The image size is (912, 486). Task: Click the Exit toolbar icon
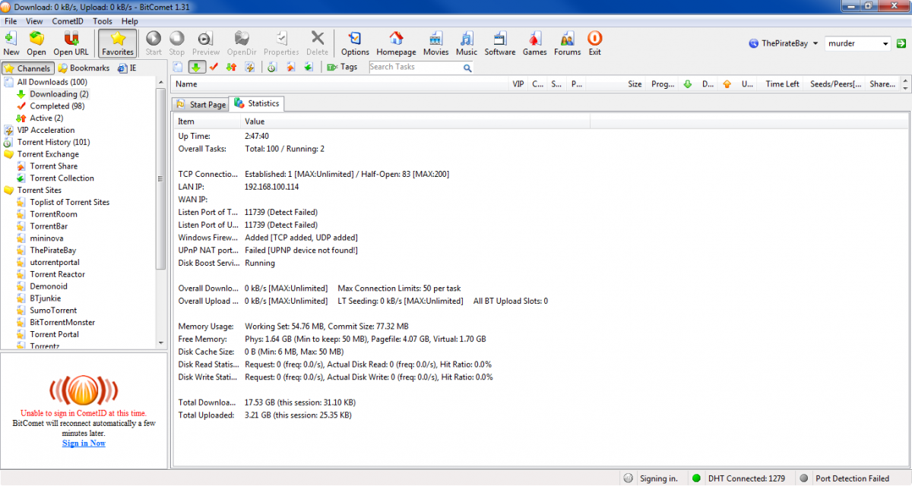tap(594, 43)
